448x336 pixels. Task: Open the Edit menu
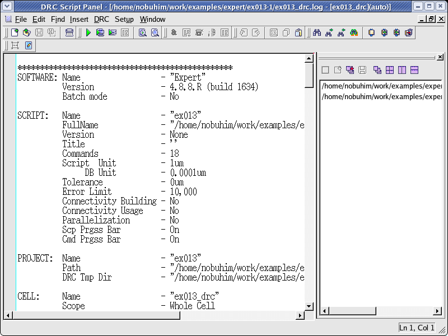coord(39,20)
